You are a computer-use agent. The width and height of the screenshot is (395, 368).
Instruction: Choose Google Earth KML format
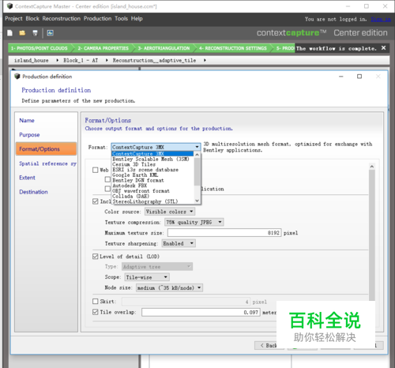click(152, 175)
